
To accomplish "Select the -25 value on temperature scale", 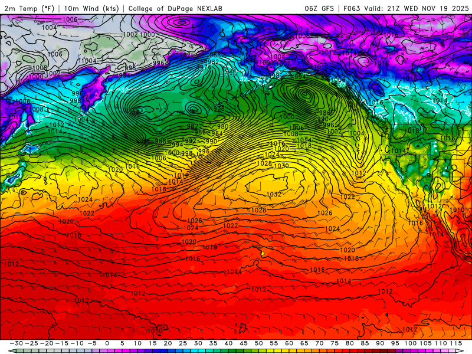I will click(31, 343).
